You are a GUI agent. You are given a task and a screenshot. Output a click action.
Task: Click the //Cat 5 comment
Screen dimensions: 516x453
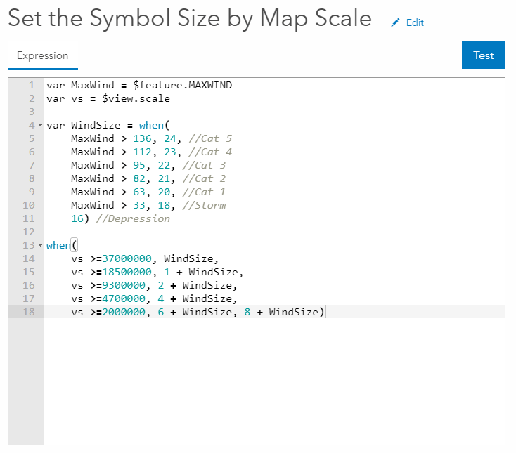(210, 139)
